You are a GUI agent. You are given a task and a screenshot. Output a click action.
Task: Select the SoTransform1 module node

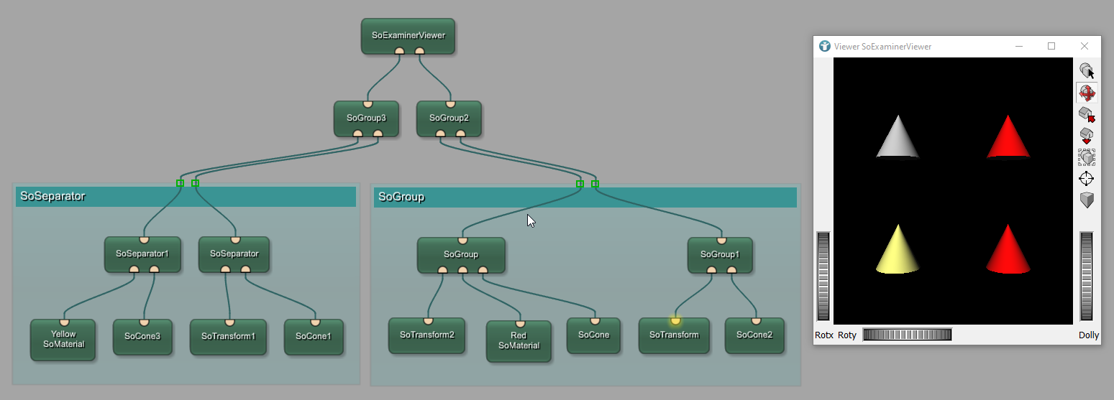click(x=228, y=337)
